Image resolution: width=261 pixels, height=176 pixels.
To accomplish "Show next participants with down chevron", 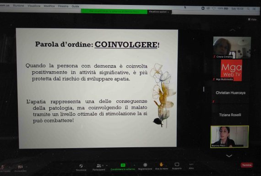I will [x=229, y=156].
